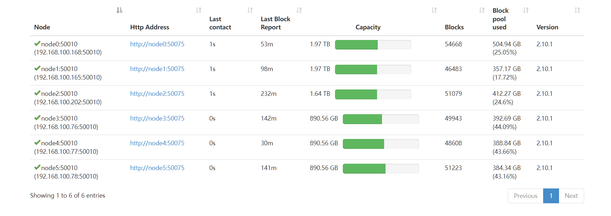Select page 1 in pagination
The image size is (611, 216).
(551, 196)
